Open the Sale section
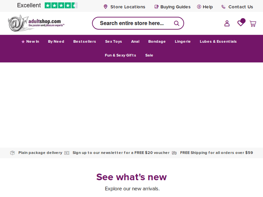The width and height of the screenshot is (263, 197). [149, 55]
